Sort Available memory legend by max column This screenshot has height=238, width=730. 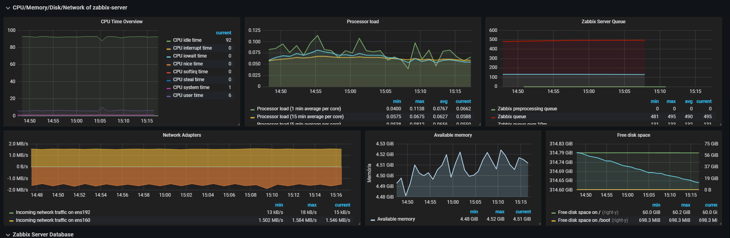(500, 212)
